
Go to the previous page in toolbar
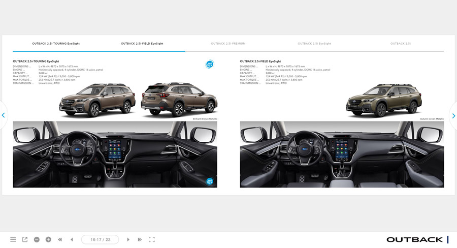pos(72,239)
